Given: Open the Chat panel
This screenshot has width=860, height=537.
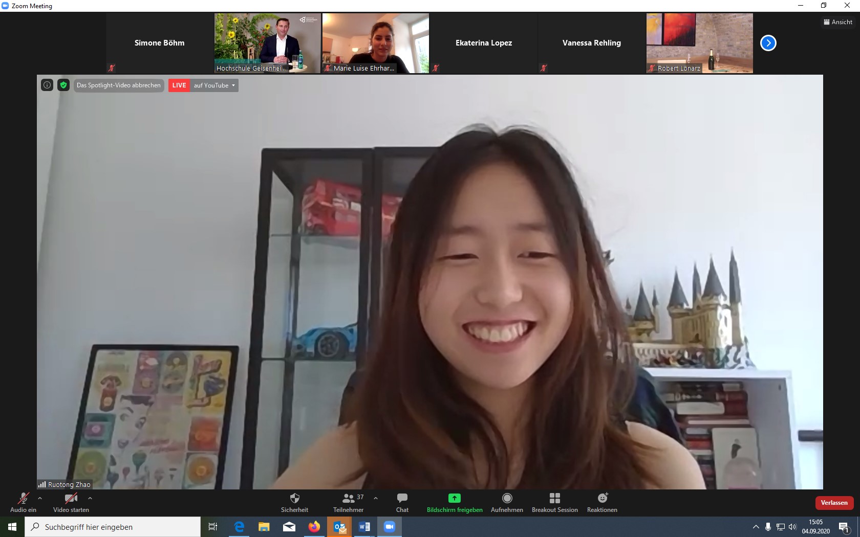Looking at the screenshot, I should coord(402,502).
